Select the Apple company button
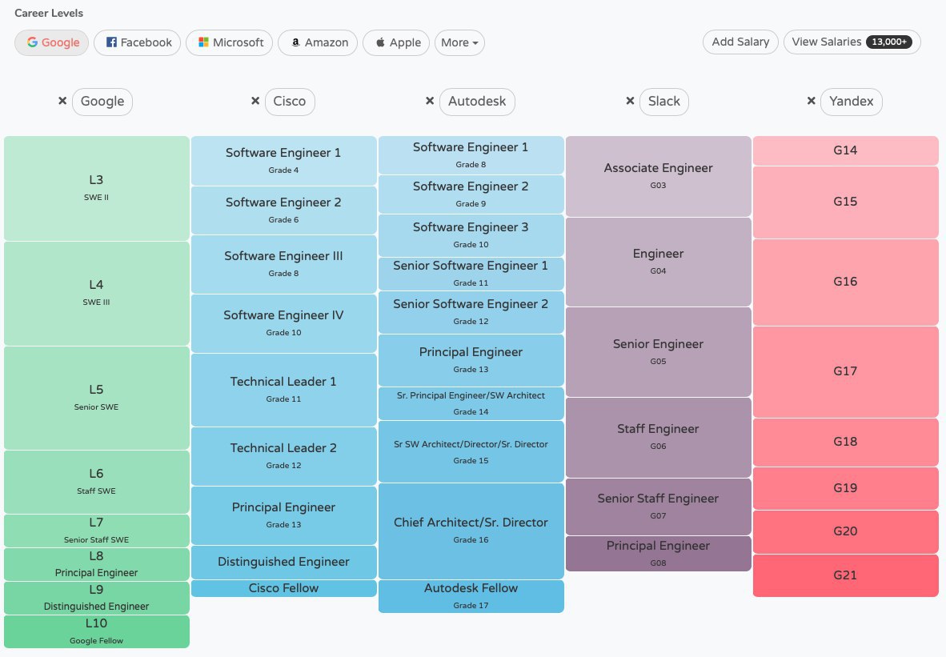 tap(396, 42)
